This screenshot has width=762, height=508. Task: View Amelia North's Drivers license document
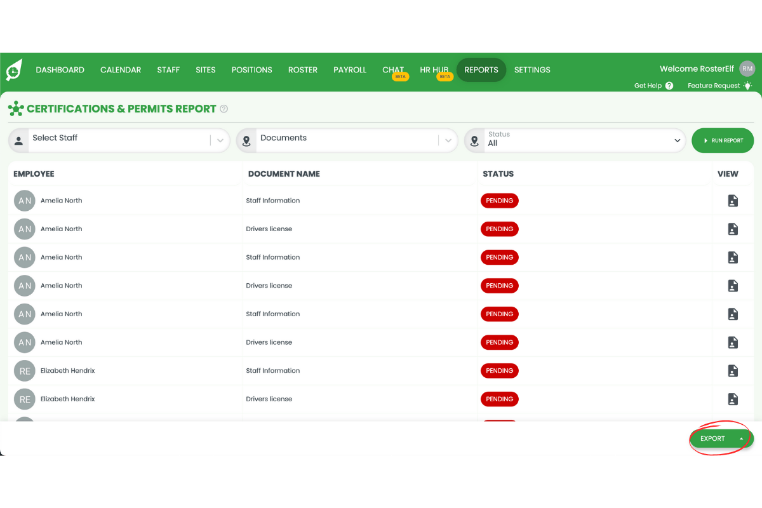[x=733, y=229]
